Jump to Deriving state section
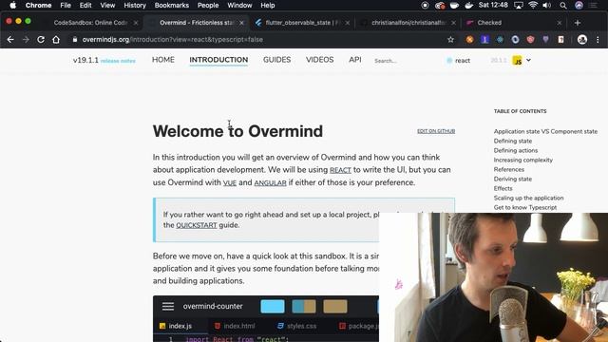 (x=513, y=180)
